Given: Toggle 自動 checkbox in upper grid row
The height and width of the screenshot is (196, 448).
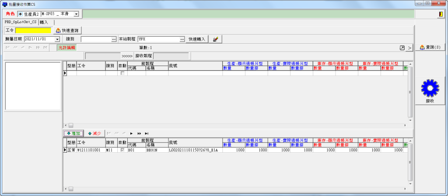Looking at the screenshot, I should (122, 73).
